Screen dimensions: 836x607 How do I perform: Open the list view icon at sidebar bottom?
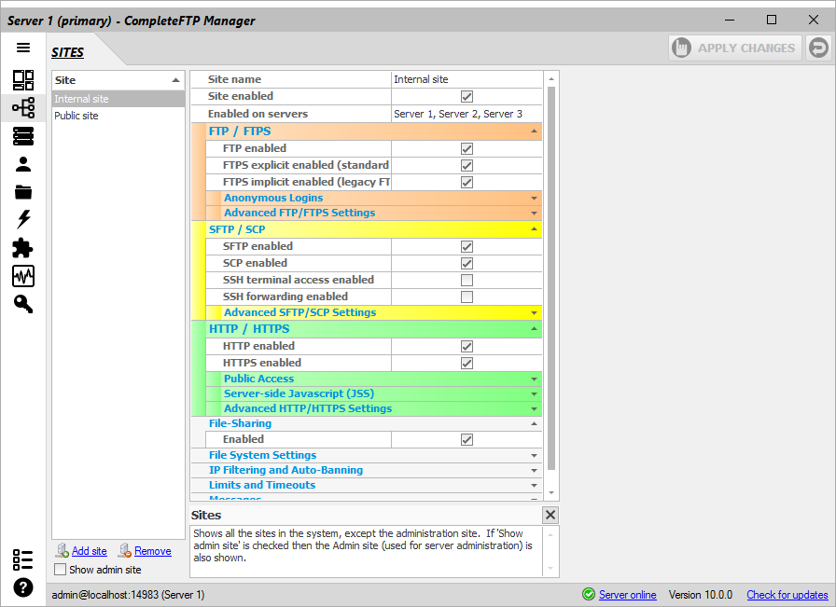point(23,559)
